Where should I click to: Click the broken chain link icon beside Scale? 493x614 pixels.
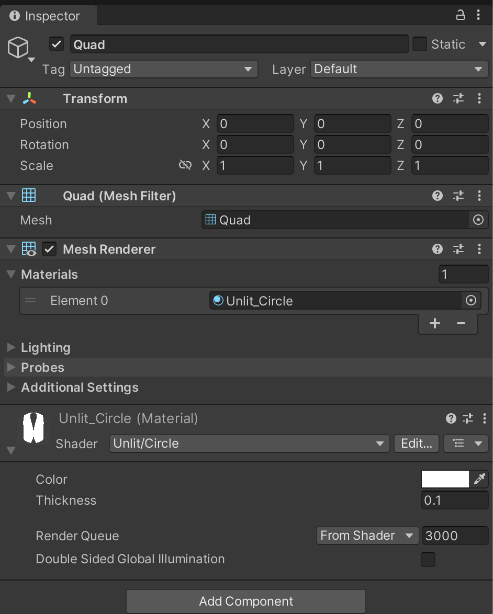[185, 165]
